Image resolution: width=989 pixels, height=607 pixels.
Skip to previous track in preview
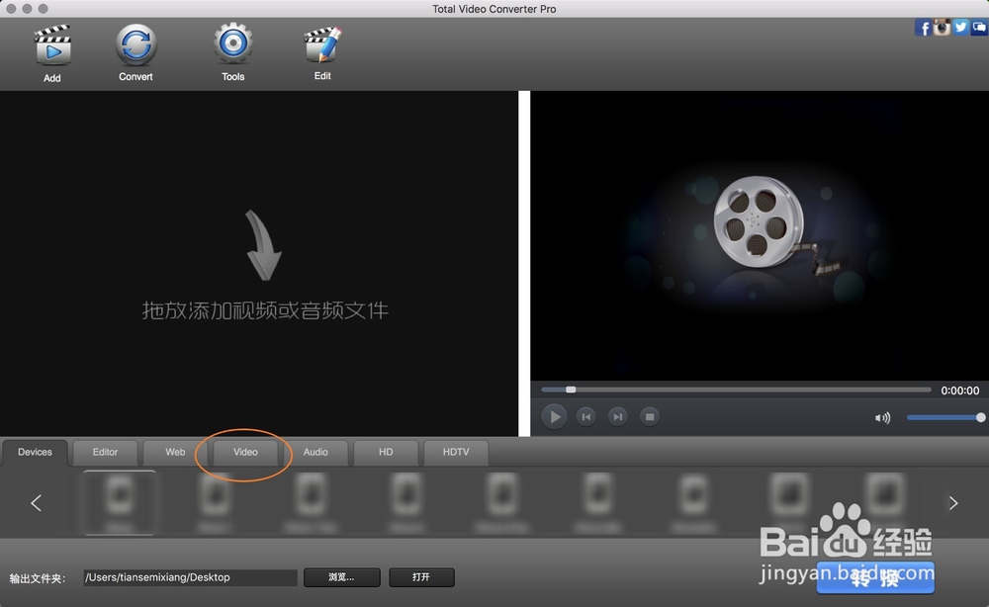tap(585, 416)
